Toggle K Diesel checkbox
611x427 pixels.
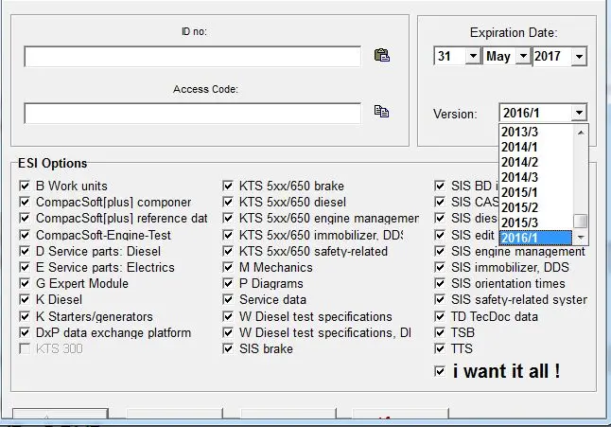[25, 299]
